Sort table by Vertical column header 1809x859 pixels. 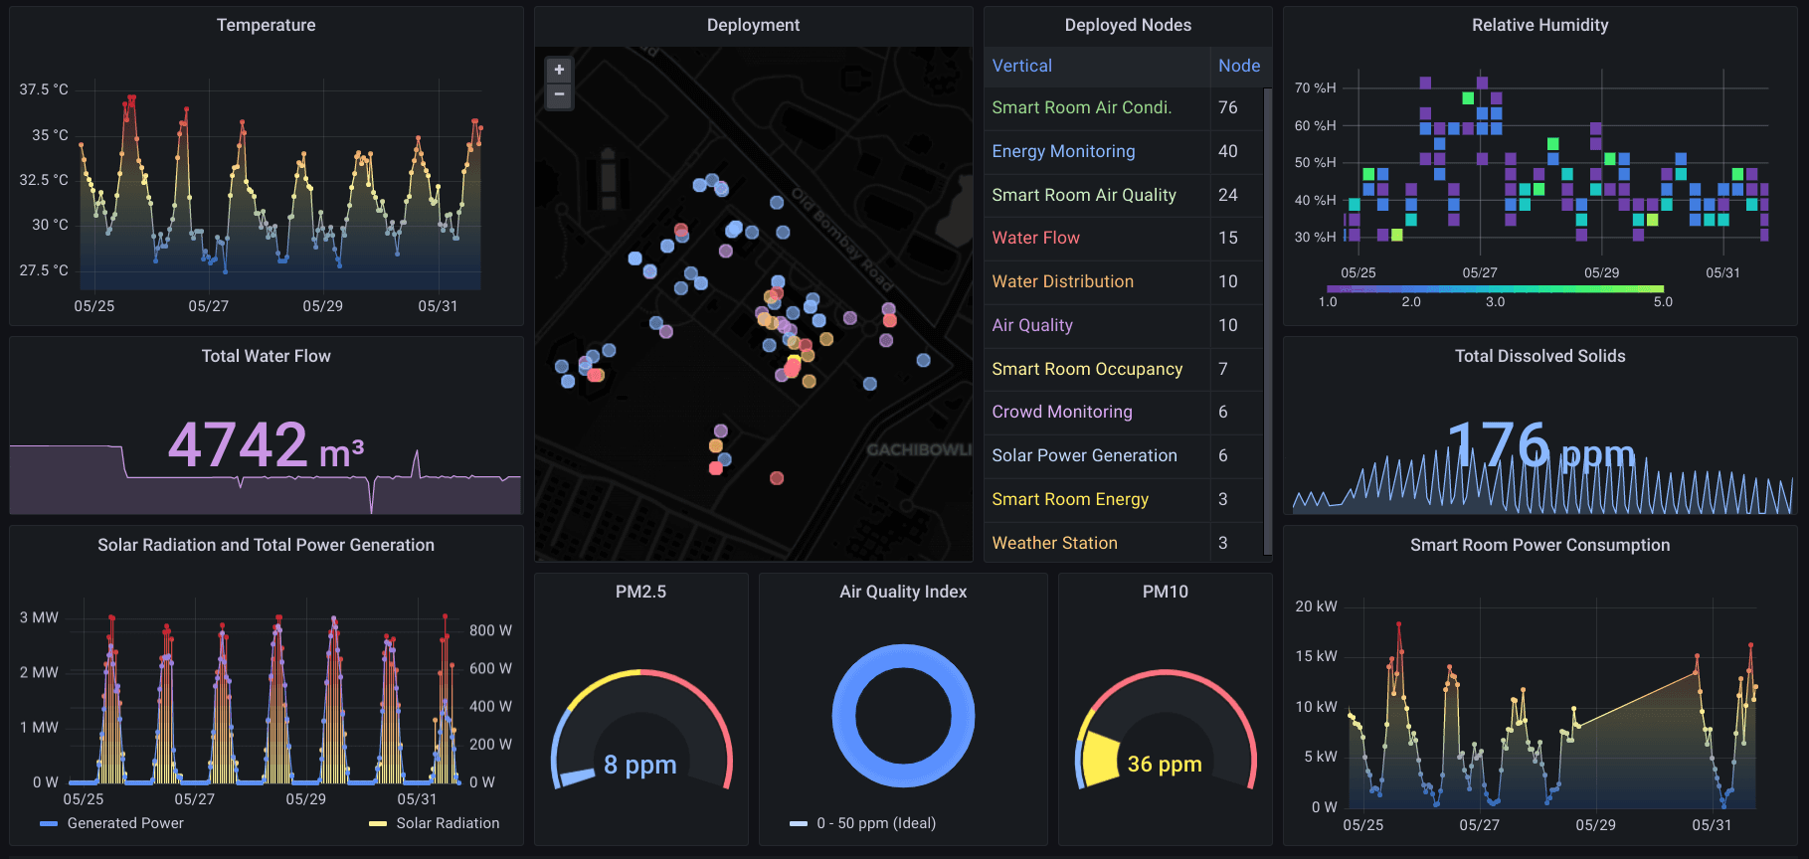[1021, 66]
